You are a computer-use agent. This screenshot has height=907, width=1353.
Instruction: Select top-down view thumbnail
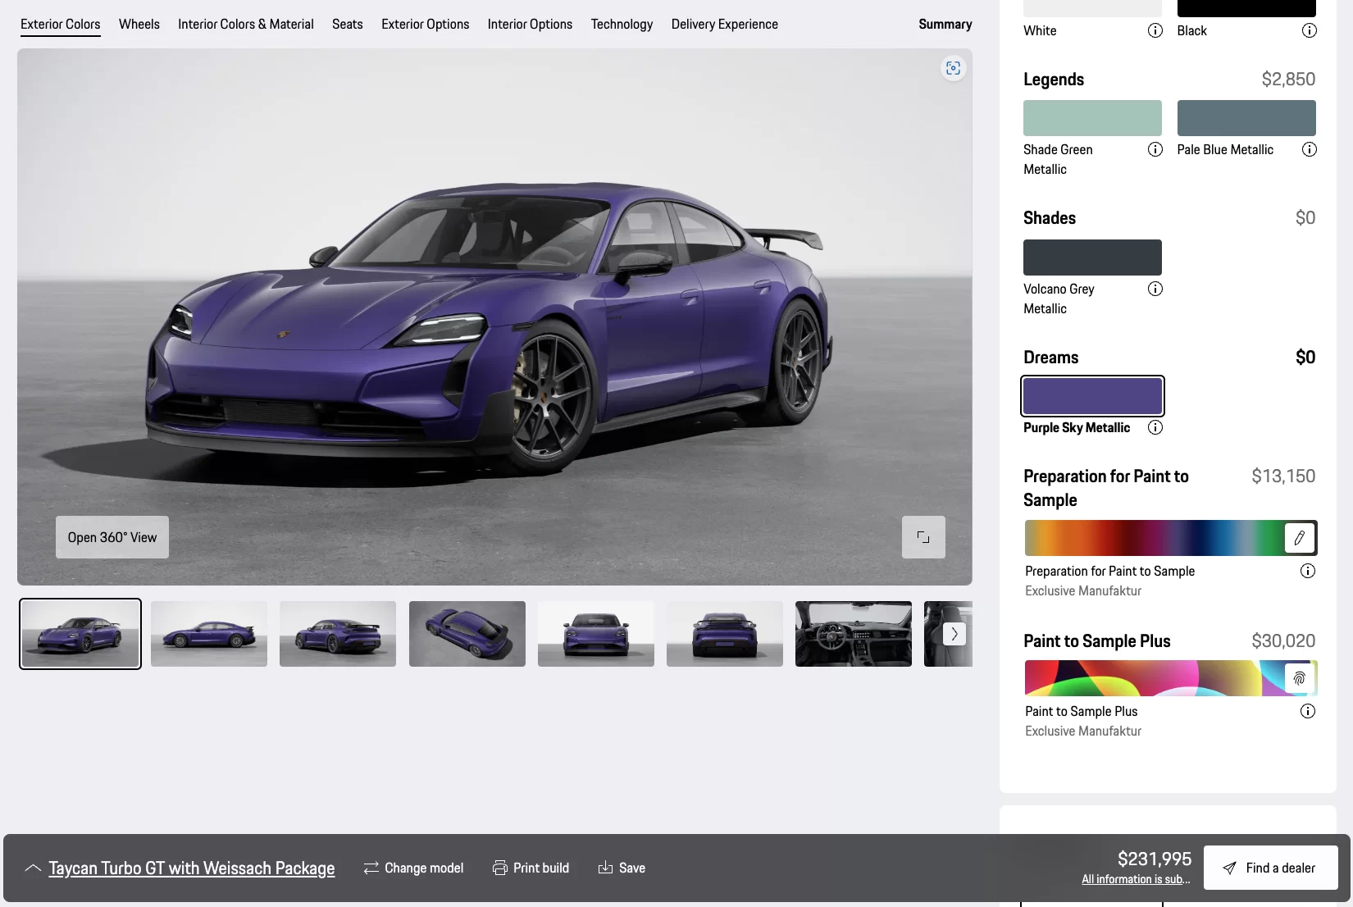point(467,634)
